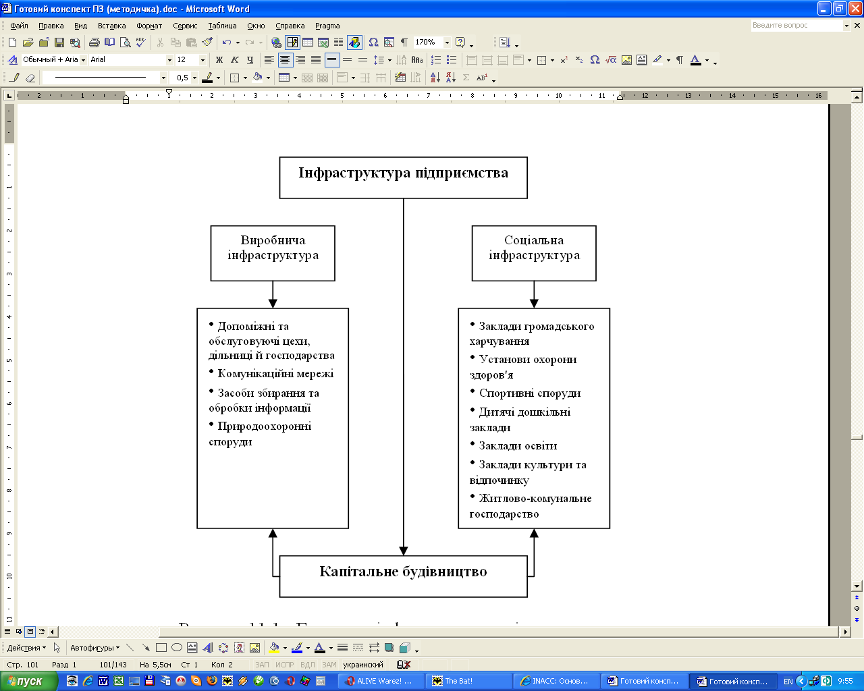Click the fill color paint bucket in Drawing toolbar
The width and height of the screenshot is (864, 691).
pyautogui.click(x=273, y=648)
